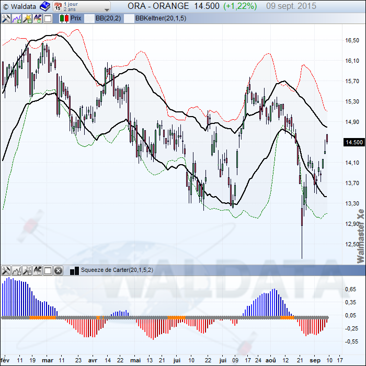Select the Squeeze de Carter(20,1,5,2) label
Image resolution: width=366 pixels, height=366 pixels.
117,270
